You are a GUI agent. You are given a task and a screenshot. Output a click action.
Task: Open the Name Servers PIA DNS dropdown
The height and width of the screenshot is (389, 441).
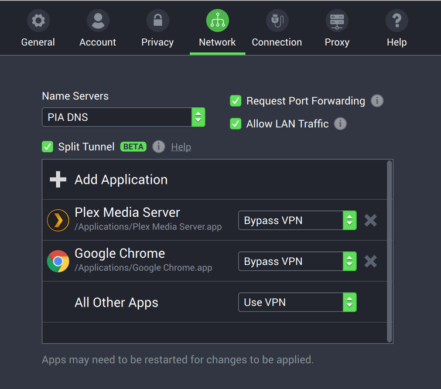[x=124, y=117]
